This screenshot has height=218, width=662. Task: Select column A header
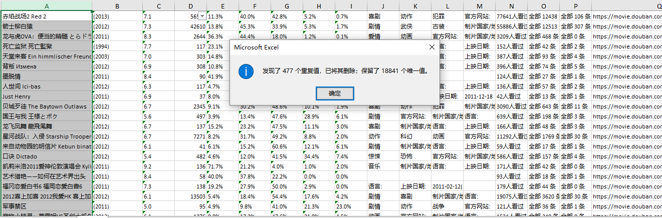46,5
